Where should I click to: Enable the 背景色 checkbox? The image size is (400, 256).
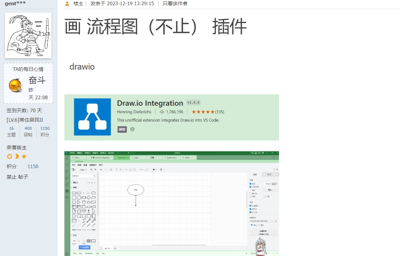[x=250, y=194]
